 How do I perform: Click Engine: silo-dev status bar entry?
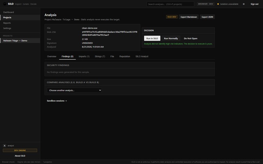click(x=29, y=162)
